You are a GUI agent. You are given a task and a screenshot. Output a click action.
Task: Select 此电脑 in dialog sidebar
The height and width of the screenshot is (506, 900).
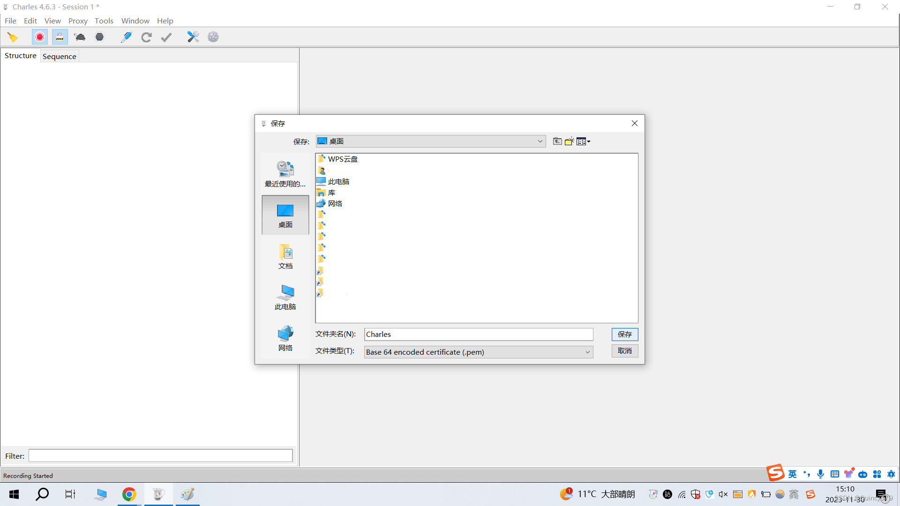pyautogui.click(x=285, y=297)
